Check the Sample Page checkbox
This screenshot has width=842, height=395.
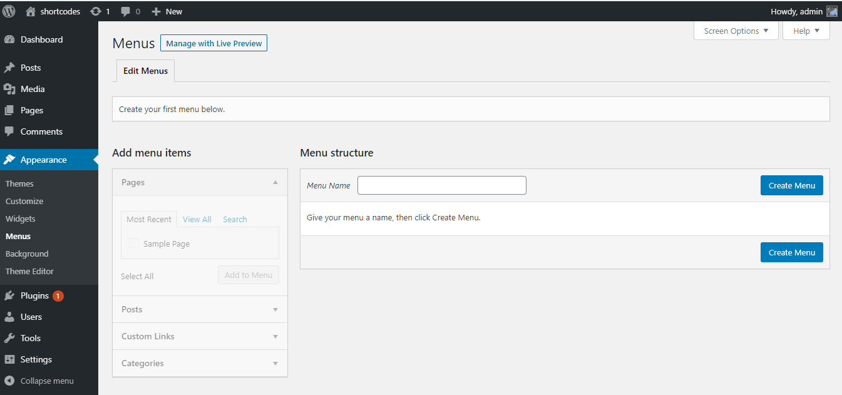pyautogui.click(x=133, y=243)
